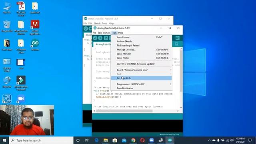This screenshot has height=144, width=256.
Task: Click the horizontal scrollbar in code editor
Action: [124, 111]
